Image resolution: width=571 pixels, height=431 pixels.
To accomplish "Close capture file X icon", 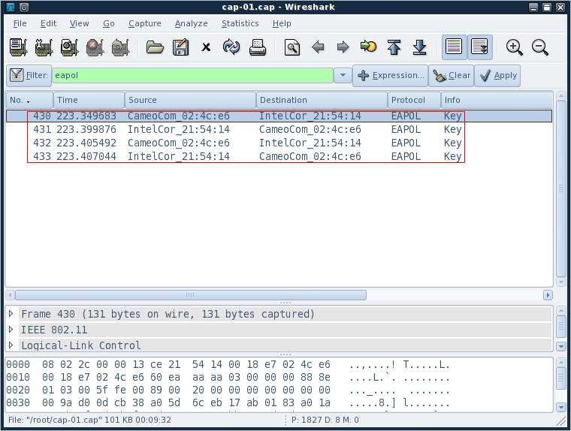I will point(206,47).
